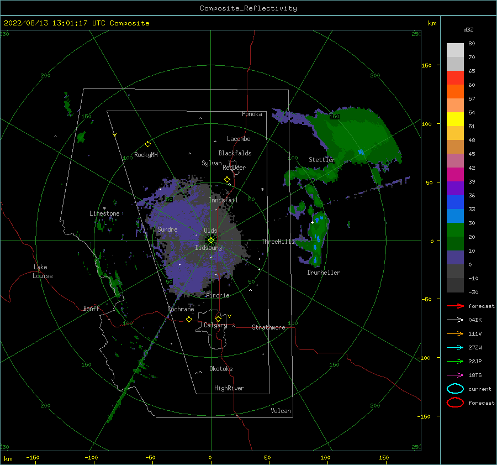Click the radar site diamond at map center

211,241
